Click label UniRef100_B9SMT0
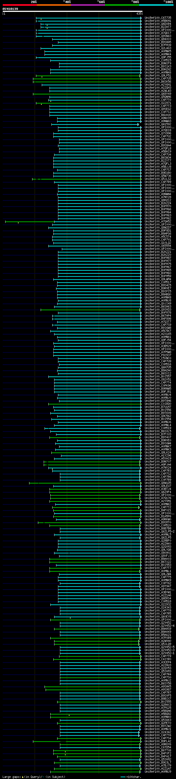Viewport: 176px width, 779px height. coord(158,522)
